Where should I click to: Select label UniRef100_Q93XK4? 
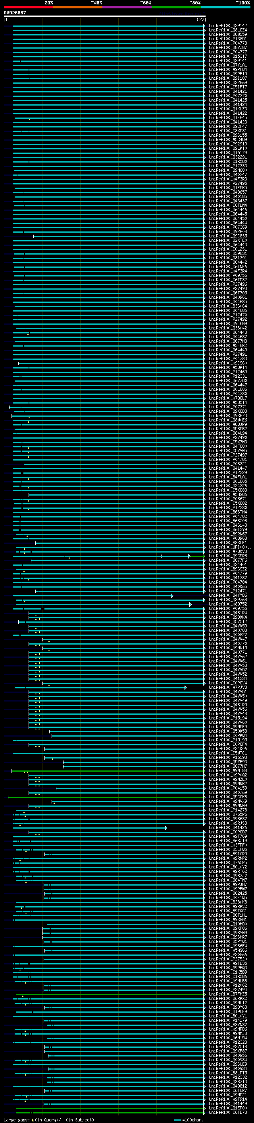[x=228, y=617]
